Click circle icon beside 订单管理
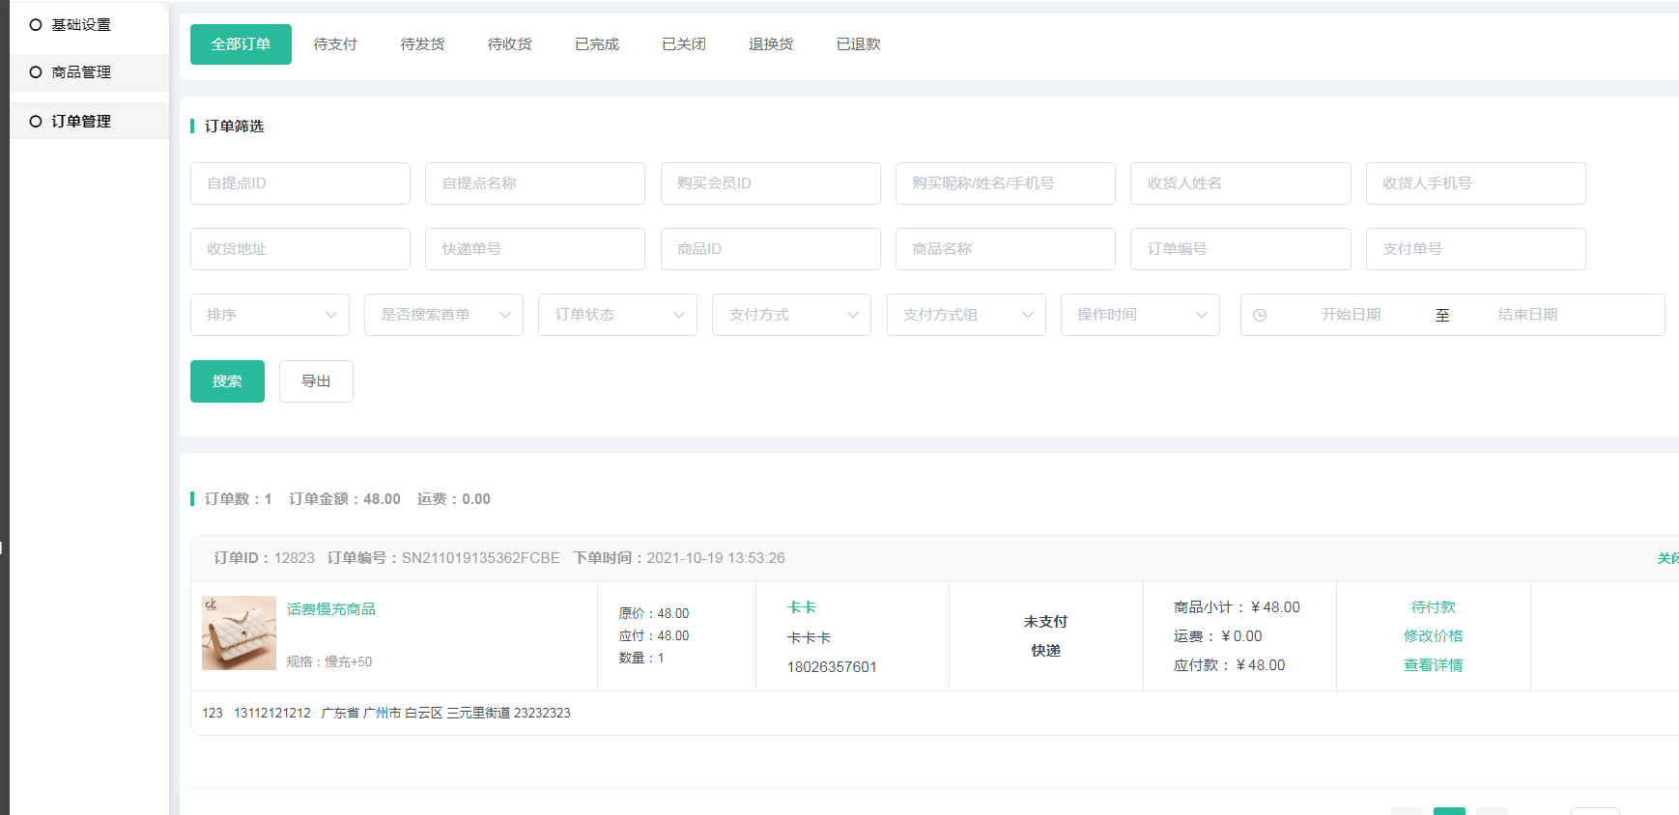The image size is (1679, 815). point(36,122)
